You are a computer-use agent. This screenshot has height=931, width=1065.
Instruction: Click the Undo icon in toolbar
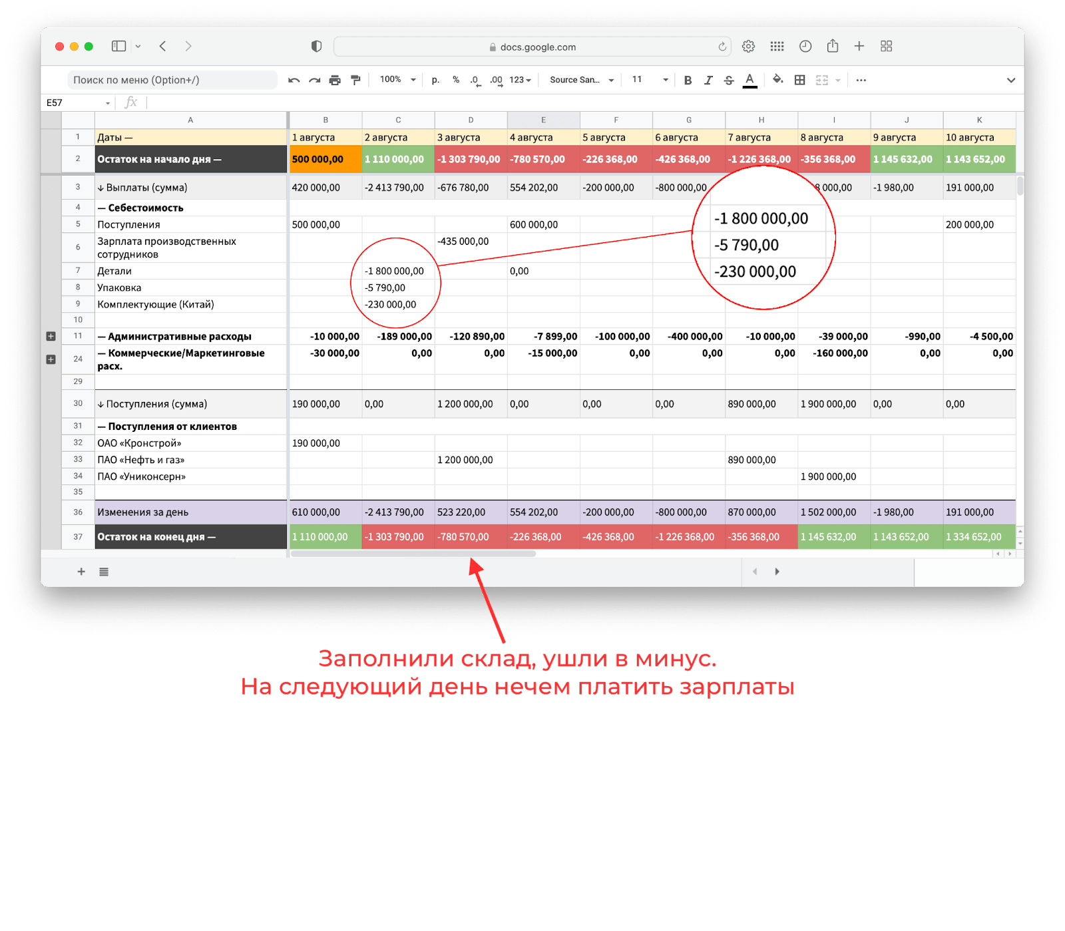point(294,80)
